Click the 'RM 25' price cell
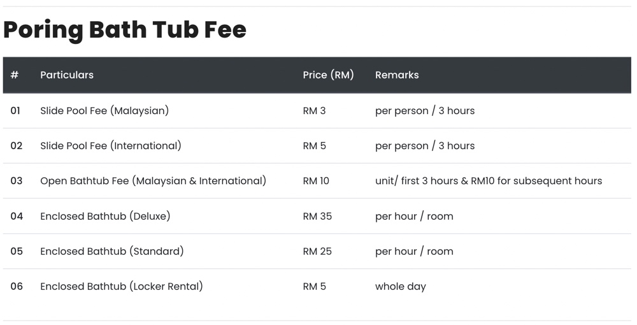The width and height of the screenshot is (637, 325). pos(317,251)
